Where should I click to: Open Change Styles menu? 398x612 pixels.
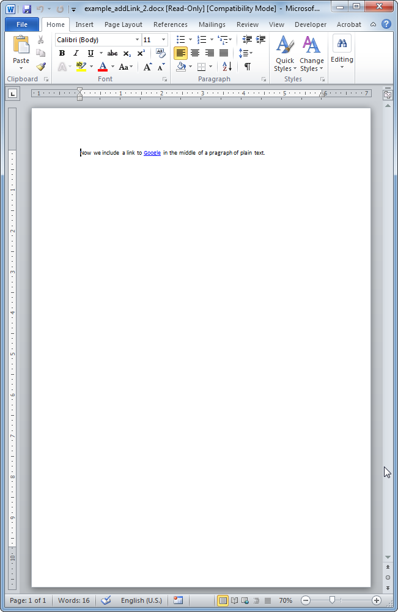[x=311, y=54]
